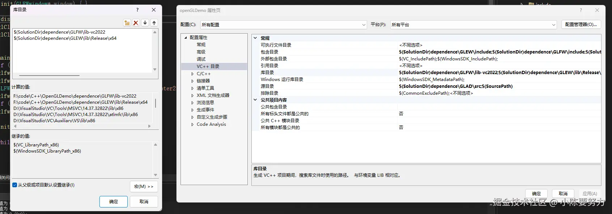612x214 pixels.
Task: Select the 常规 item in the property tree
Action: [201, 45]
